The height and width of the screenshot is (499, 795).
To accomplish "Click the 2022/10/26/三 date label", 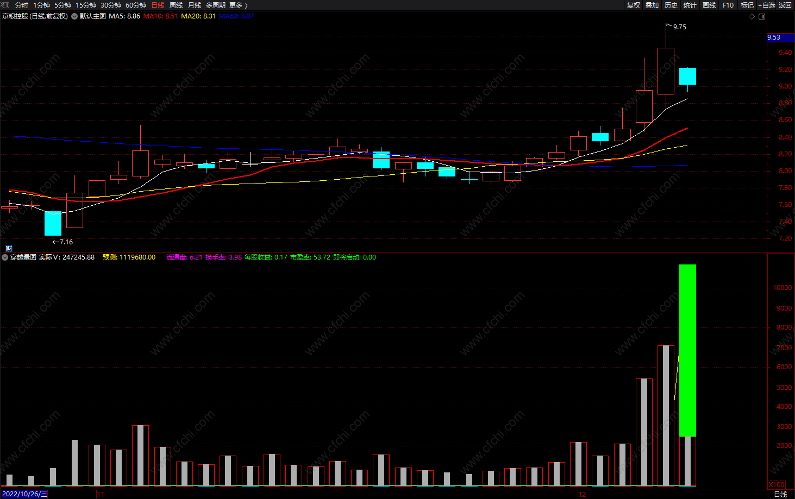I will point(24,494).
